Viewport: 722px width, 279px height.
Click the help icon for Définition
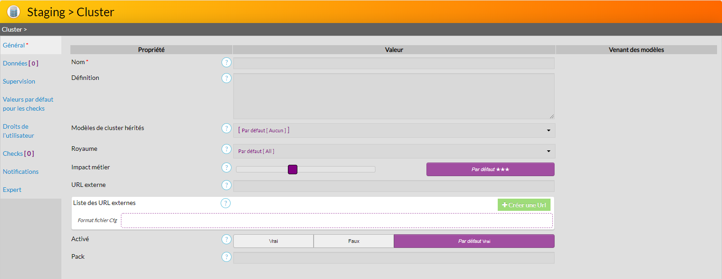pos(227,78)
